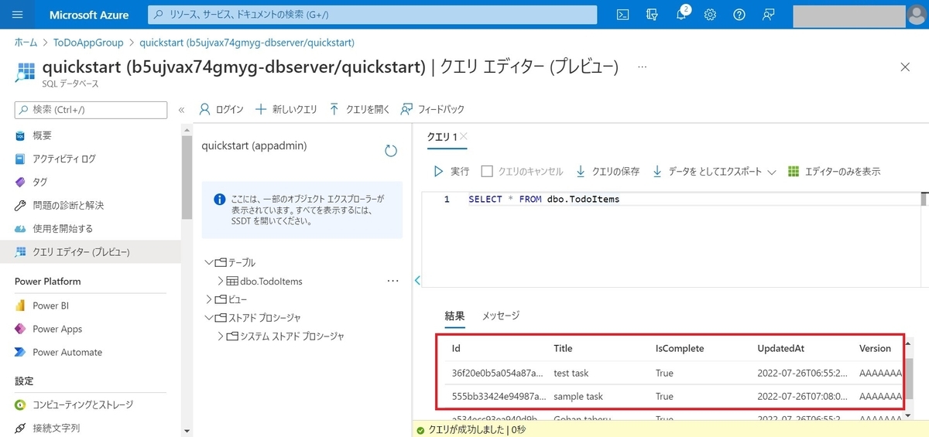Close the query editor blade

[x=905, y=67]
